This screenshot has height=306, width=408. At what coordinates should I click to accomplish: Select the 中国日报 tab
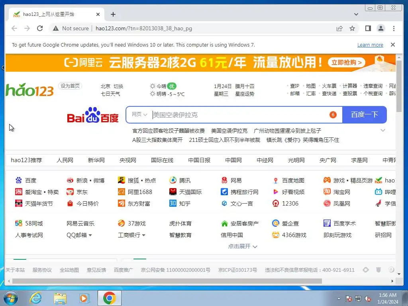(x=199, y=160)
